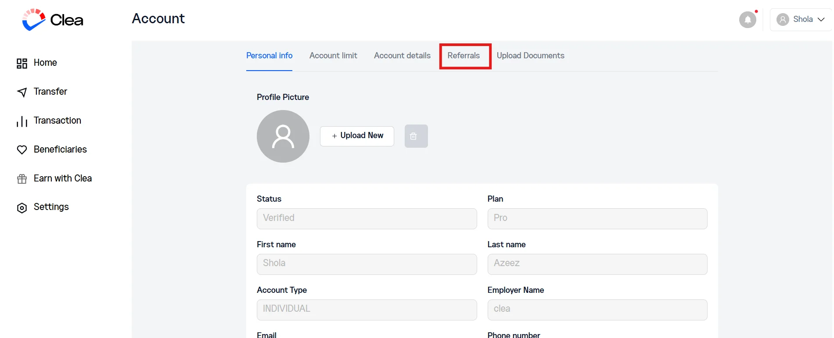Viewport: 834px width, 338px height.
Task: Click the Employer Name field
Action: (x=597, y=310)
